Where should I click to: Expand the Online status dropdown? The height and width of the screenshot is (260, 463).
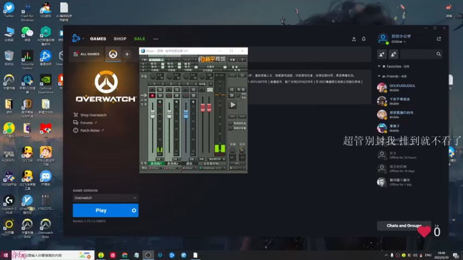399,42
